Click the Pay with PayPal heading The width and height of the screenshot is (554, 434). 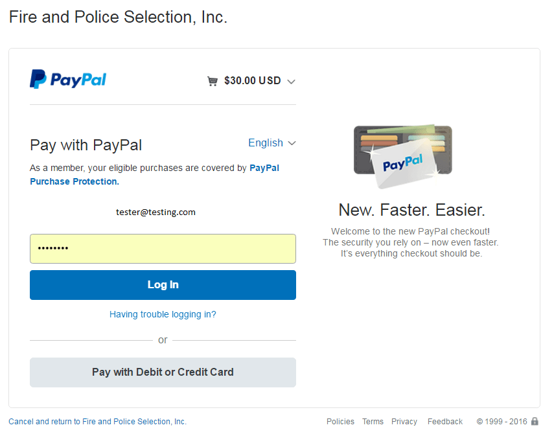point(86,145)
